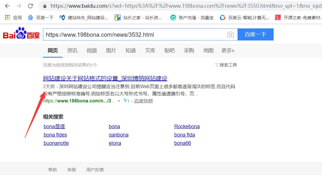Click the camera image search icon
Screen dimensions: 322x175
click(x=230, y=35)
